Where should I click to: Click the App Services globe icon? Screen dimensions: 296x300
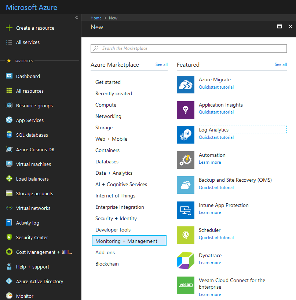point(9,120)
